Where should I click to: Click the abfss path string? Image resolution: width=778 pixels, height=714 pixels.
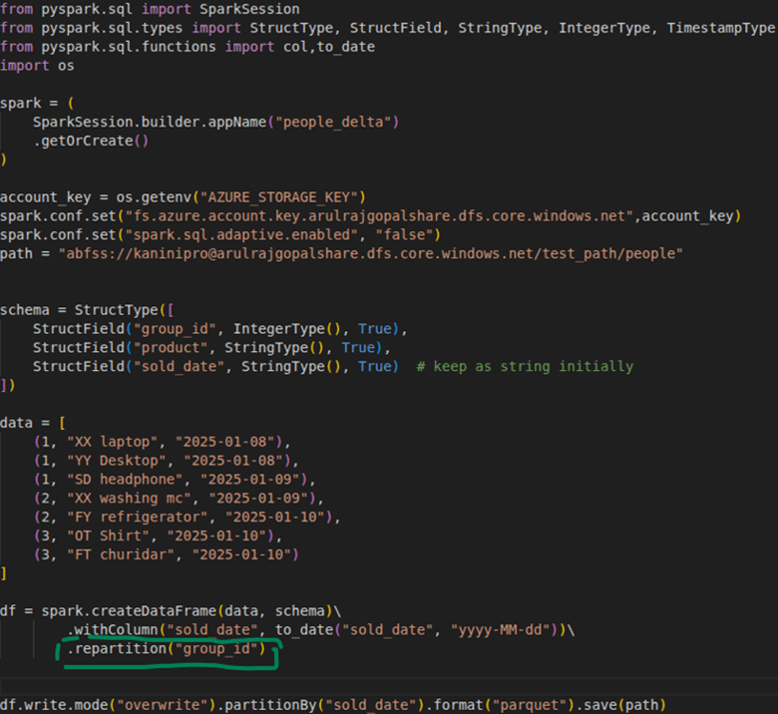pyautogui.click(x=371, y=253)
